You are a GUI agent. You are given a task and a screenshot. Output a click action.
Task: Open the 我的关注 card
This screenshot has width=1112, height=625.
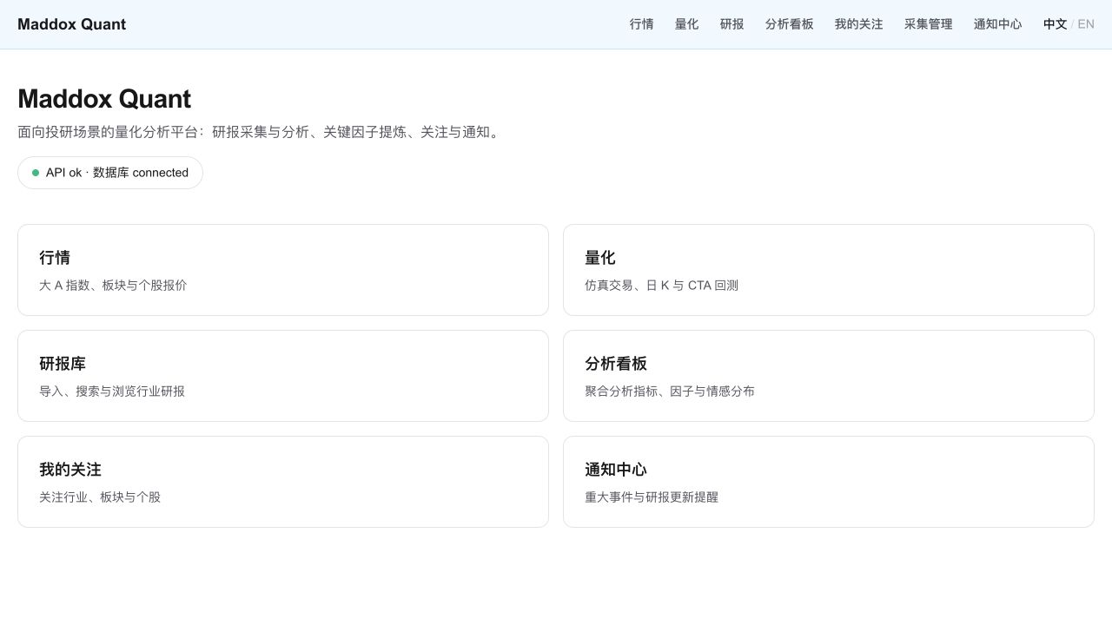coord(283,482)
